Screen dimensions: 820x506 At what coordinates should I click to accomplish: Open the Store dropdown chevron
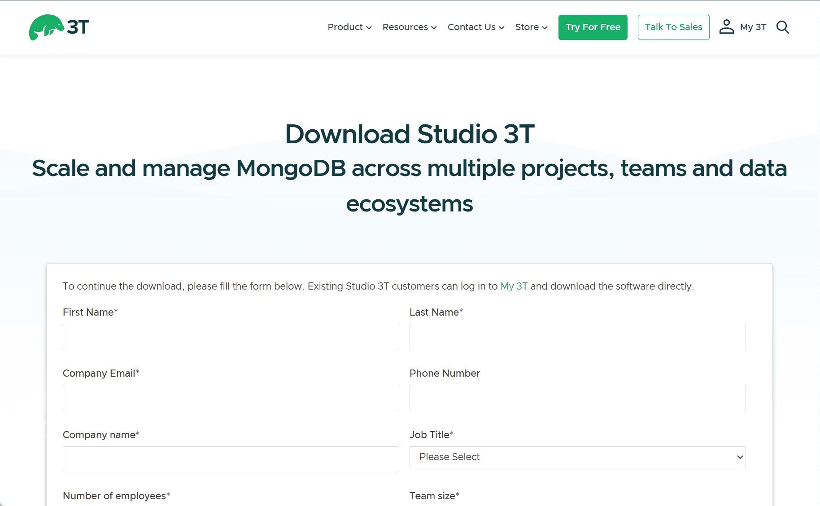point(545,28)
